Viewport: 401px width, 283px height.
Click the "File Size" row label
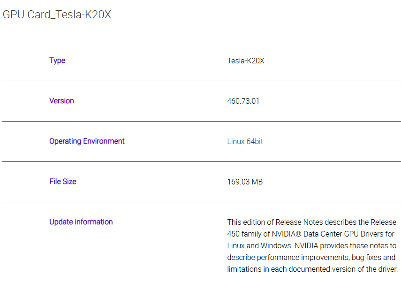click(62, 182)
